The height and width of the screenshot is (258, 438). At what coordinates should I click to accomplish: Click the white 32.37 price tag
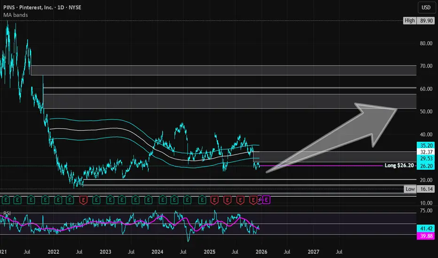pyautogui.click(x=426, y=152)
